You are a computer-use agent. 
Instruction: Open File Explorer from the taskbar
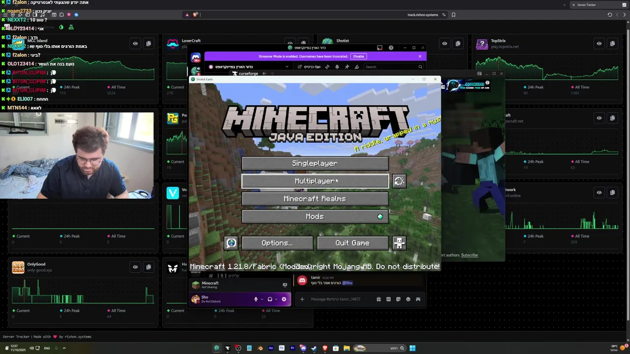click(346, 348)
